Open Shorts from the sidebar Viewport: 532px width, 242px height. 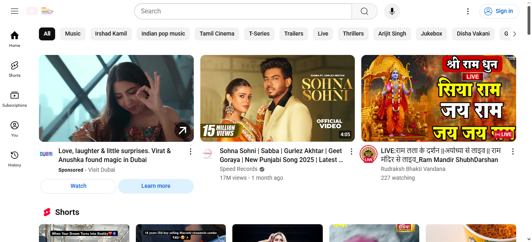[15, 69]
